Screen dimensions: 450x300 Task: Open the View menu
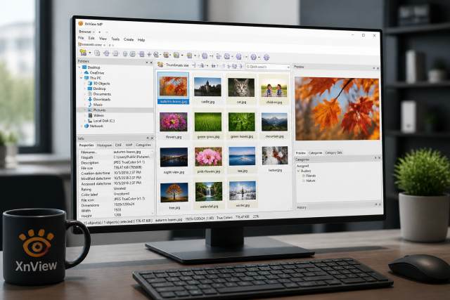[x=103, y=39]
